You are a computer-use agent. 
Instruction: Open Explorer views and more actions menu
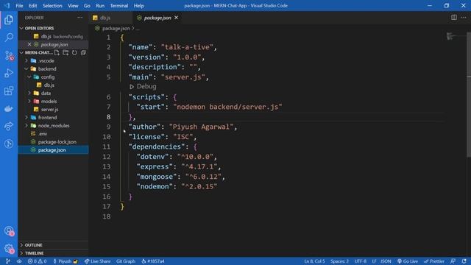pyautogui.click(x=80, y=18)
